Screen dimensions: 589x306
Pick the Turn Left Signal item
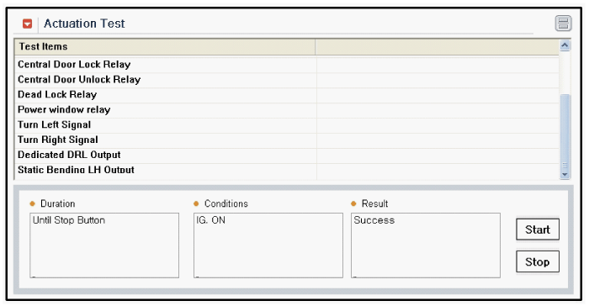pos(287,124)
